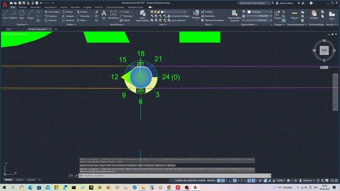Click the Führung leader tool
The image size is (340, 191).
(x=126, y=16)
